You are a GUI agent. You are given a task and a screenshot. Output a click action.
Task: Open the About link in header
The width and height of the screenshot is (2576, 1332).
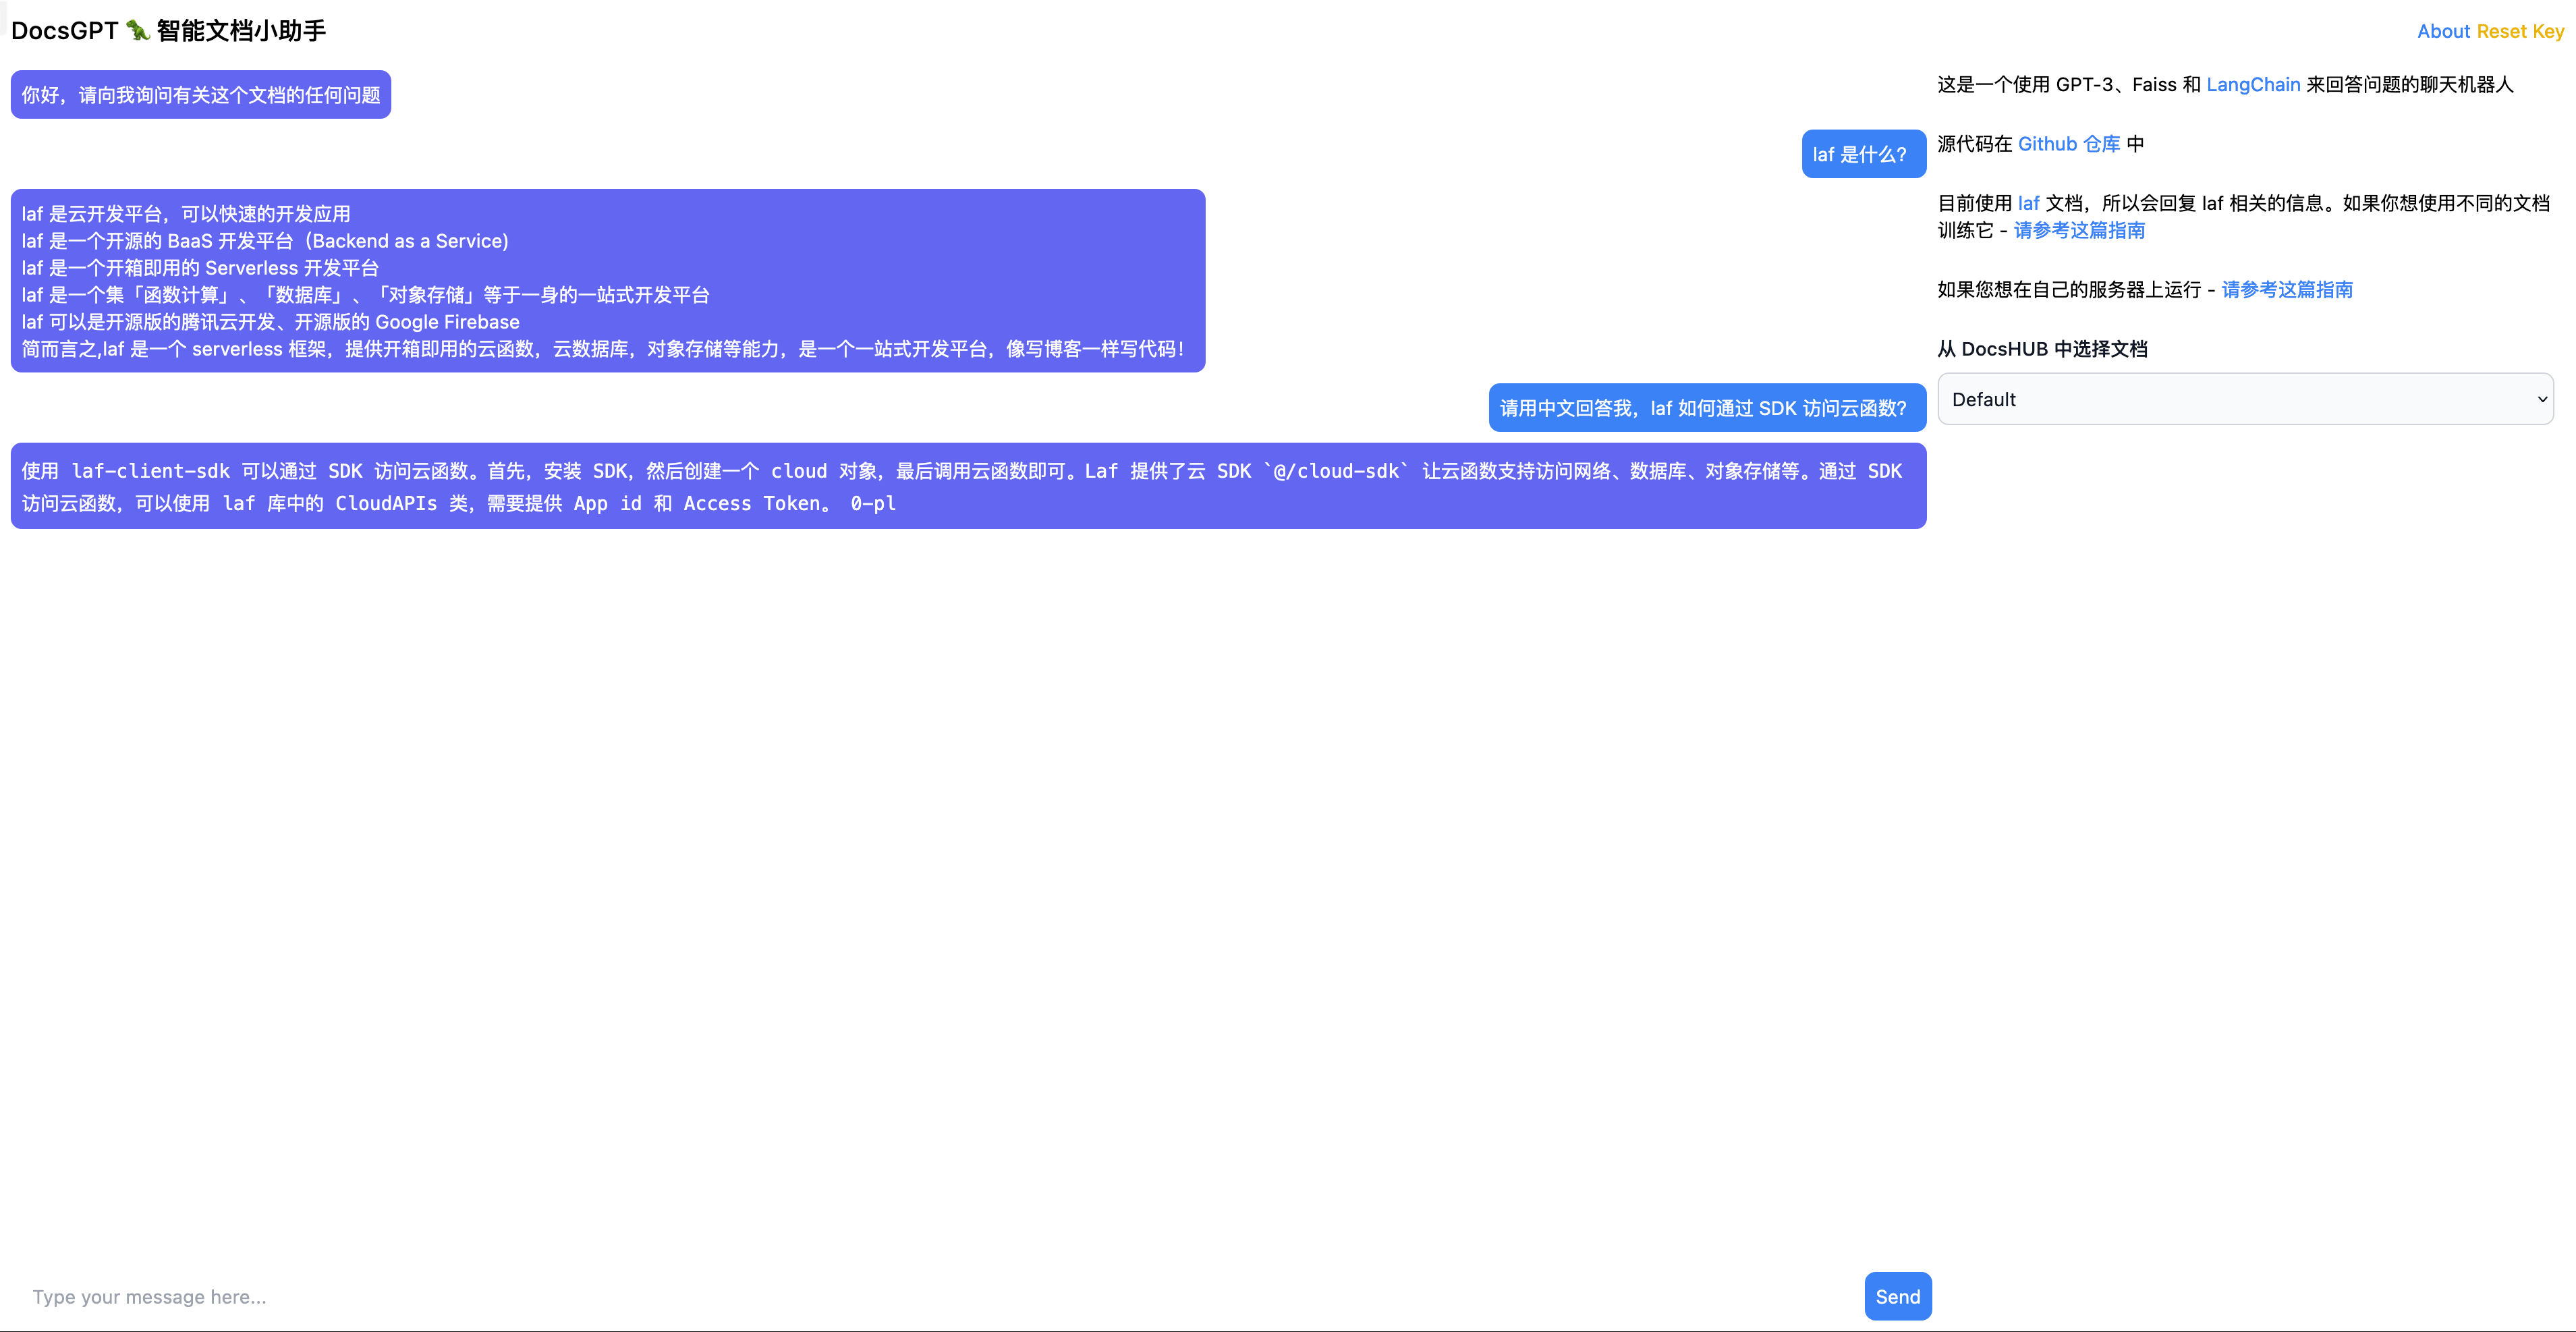[2443, 31]
